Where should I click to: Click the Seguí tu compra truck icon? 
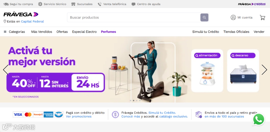(6, 4)
